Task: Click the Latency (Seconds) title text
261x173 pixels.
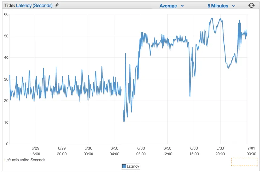Action: pos(34,5)
